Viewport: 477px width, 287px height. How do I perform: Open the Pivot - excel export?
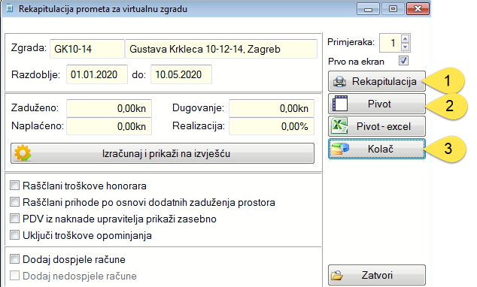coord(377,126)
